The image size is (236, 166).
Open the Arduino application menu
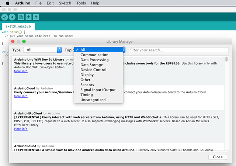coord(22,3)
